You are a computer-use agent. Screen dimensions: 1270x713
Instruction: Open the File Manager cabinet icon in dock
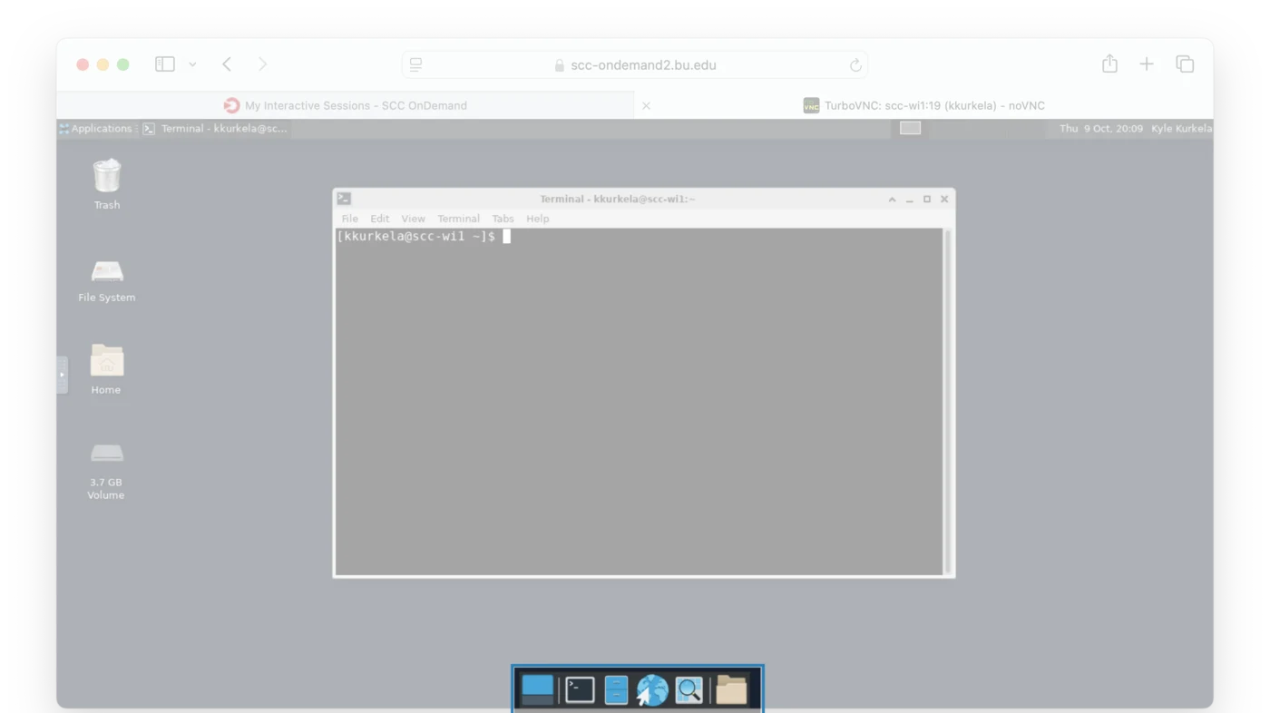pos(616,690)
